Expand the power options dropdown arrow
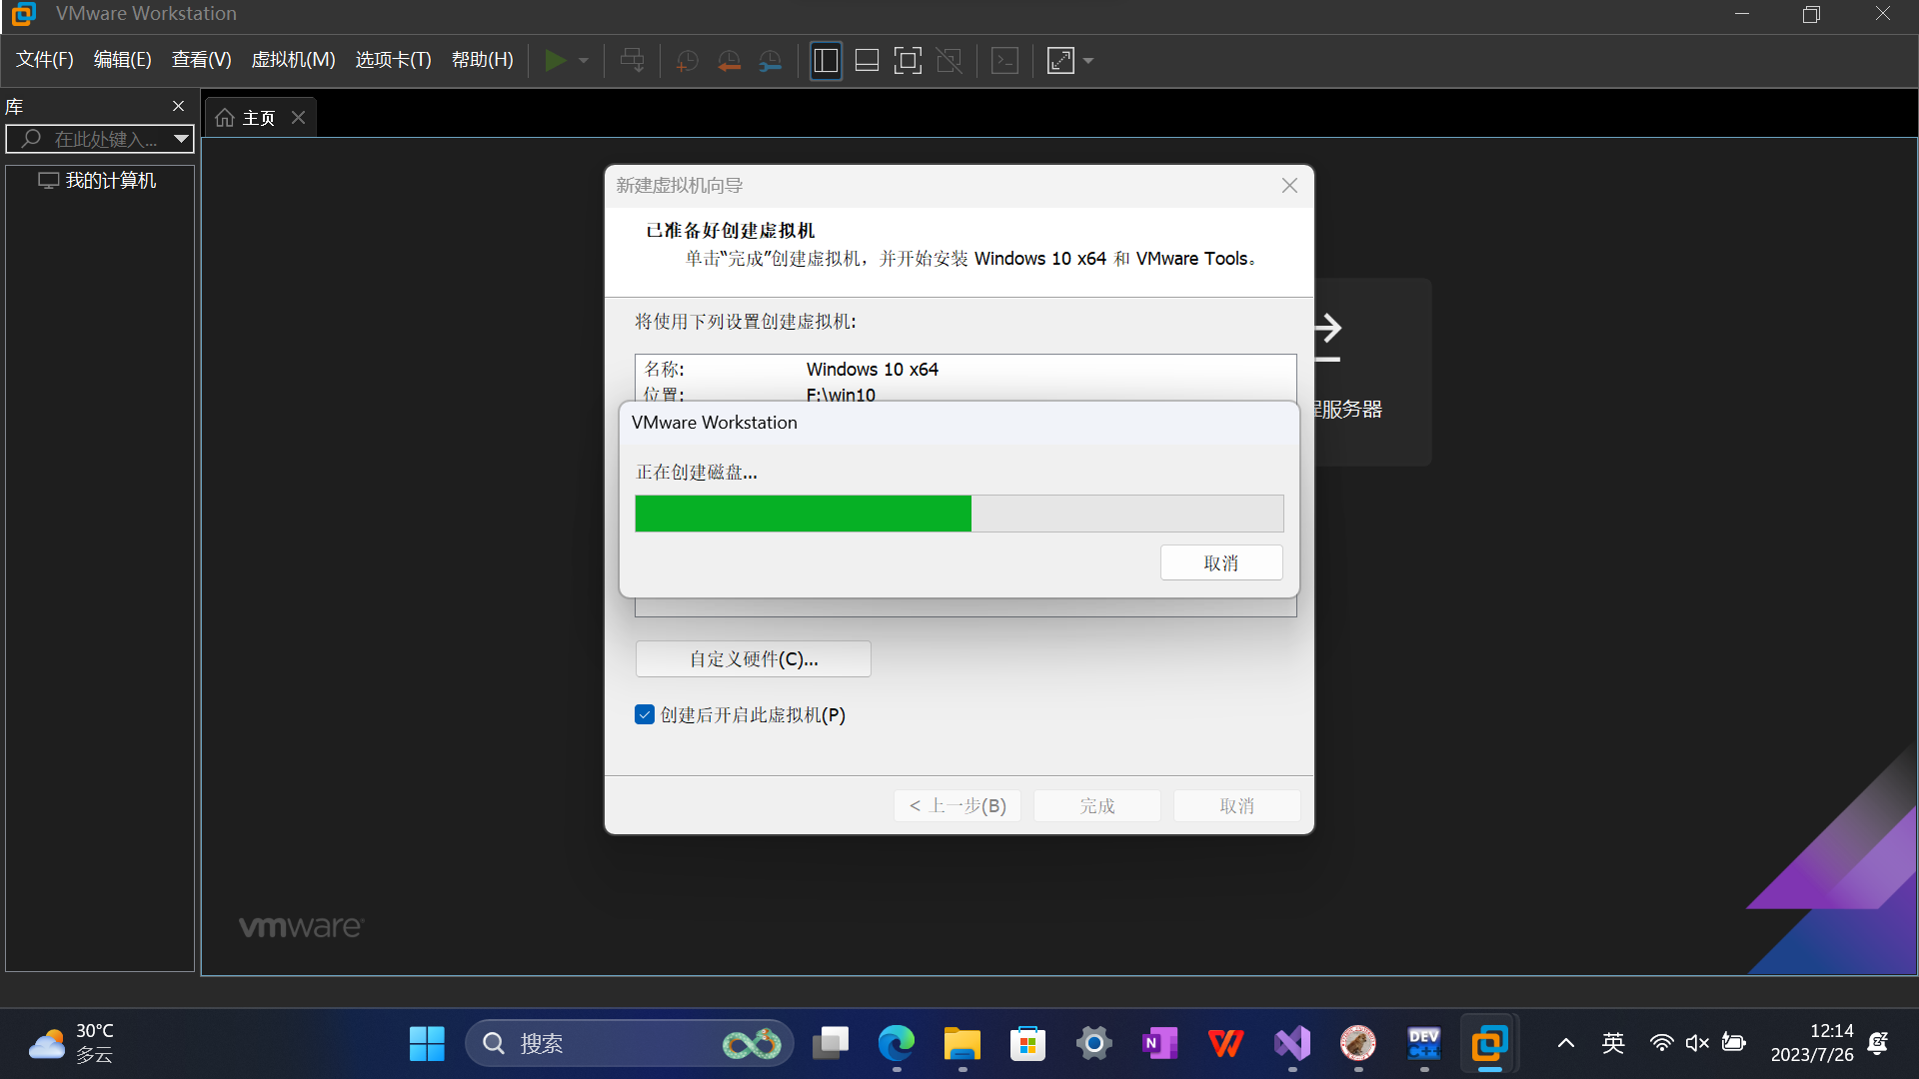The height and width of the screenshot is (1079, 1919). (584, 61)
